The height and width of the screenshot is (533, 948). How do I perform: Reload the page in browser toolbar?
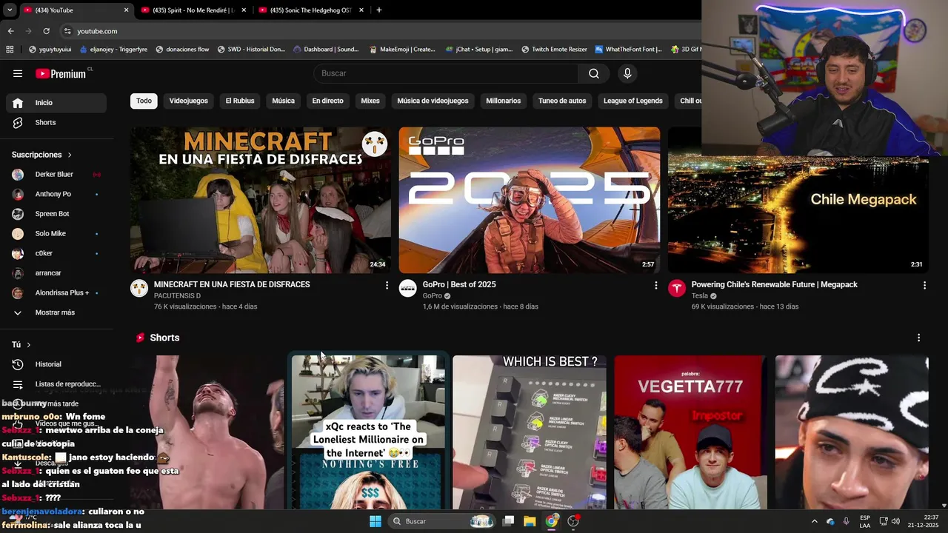(x=46, y=31)
